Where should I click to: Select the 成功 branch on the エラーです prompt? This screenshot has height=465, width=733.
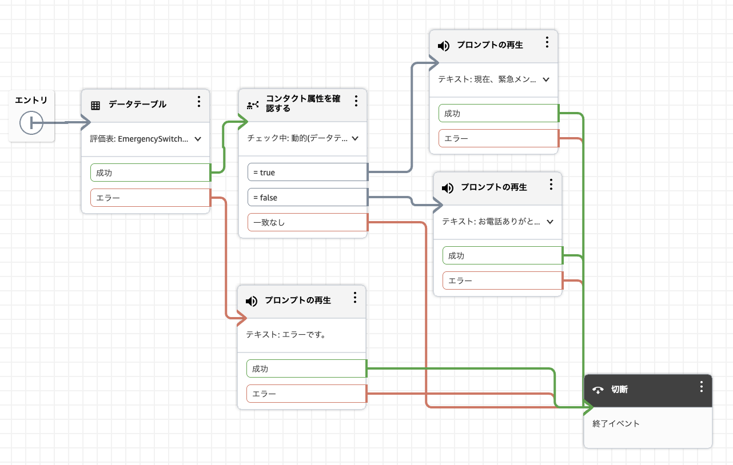(306, 368)
